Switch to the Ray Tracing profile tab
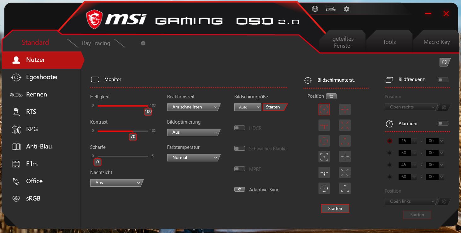The width and height of the screenshot is (461, 233). coord(96,43)
